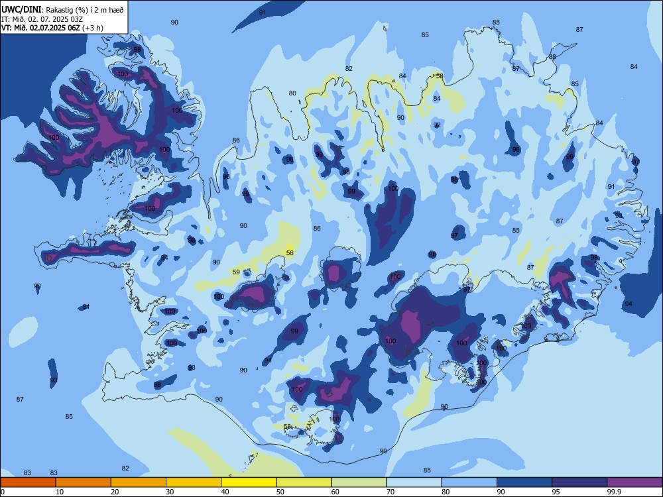Click the '80' humidity value on the map
Screen dimensions: 663x497
[x=292, y=93]
